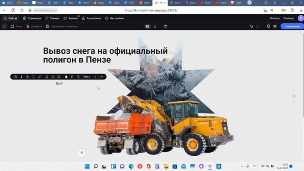Click the text block containing 'ВЫЕ'
304x171 pixels.
[59, 84]
